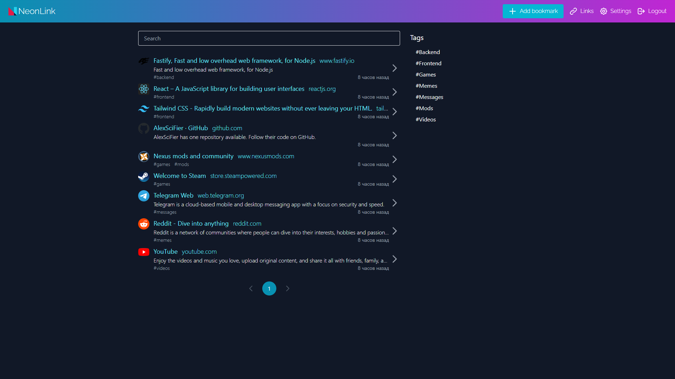The height and width of the screenshot is (379, 675).
Task: Focus the Search input field
Action: click(269, 39)
